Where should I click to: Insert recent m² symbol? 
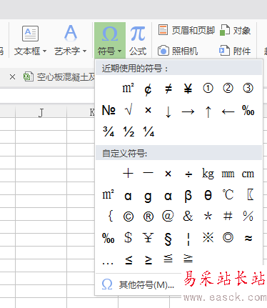click(x=128, y=89)
